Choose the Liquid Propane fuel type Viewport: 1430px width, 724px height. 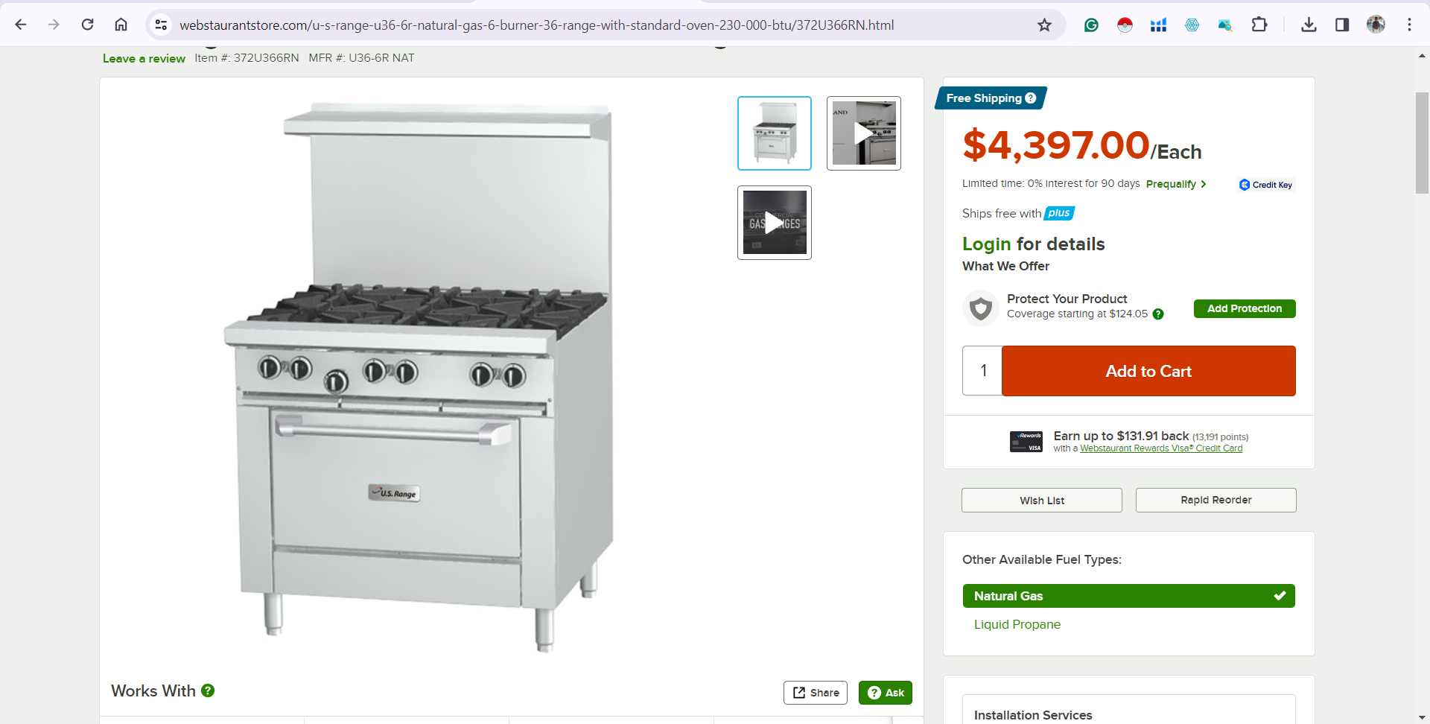click(x=1017, y=624)
